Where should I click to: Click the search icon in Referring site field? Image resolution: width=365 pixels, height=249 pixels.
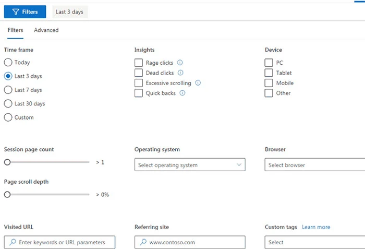pyautogui.click(x=142, y=242)
